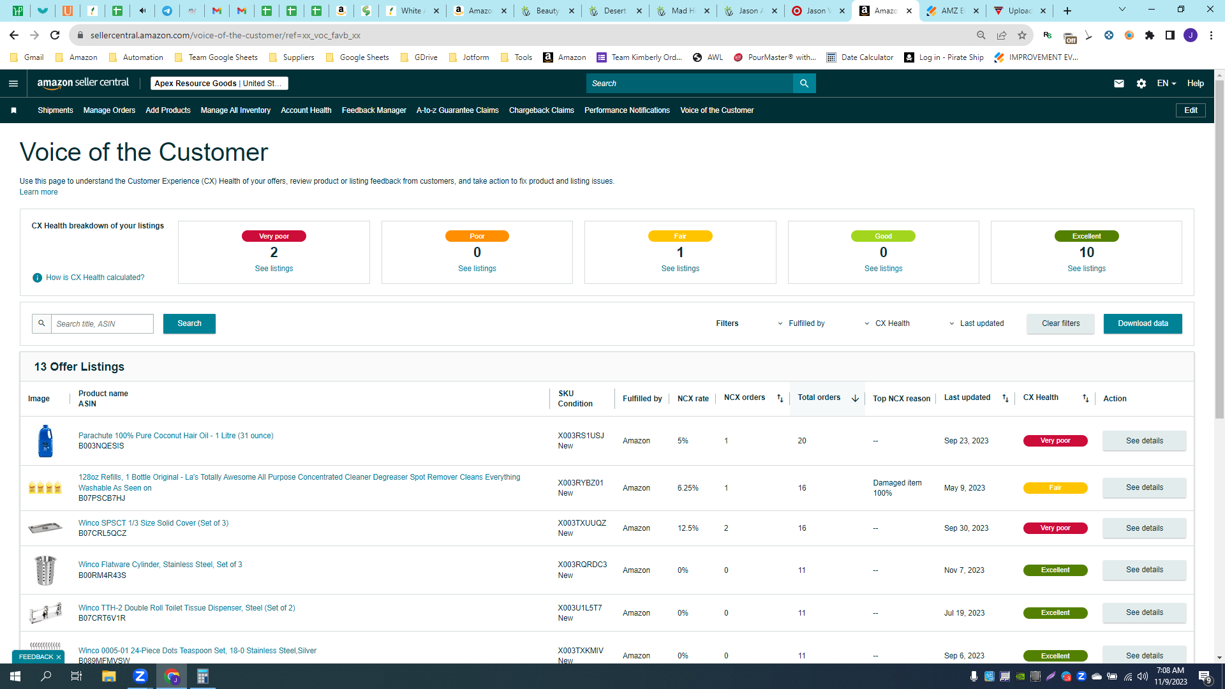Open the Seller Central hamburger menu
1225x689 pixels.
(x=13, y=84)
